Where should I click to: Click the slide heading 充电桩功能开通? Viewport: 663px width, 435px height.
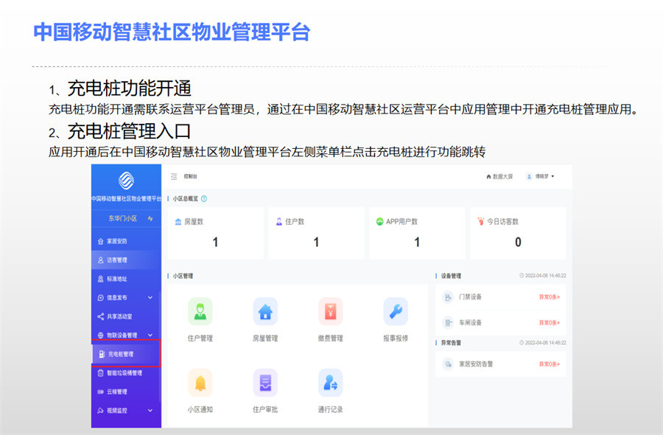pyautogui.click(x=130, y=88)
